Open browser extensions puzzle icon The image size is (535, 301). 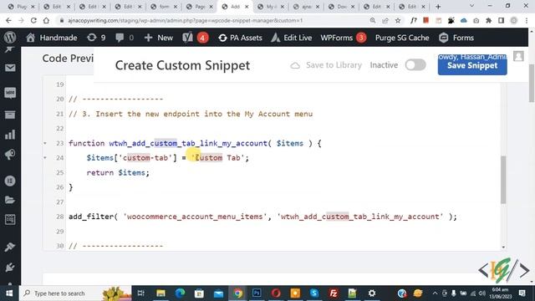coord(488,20)
